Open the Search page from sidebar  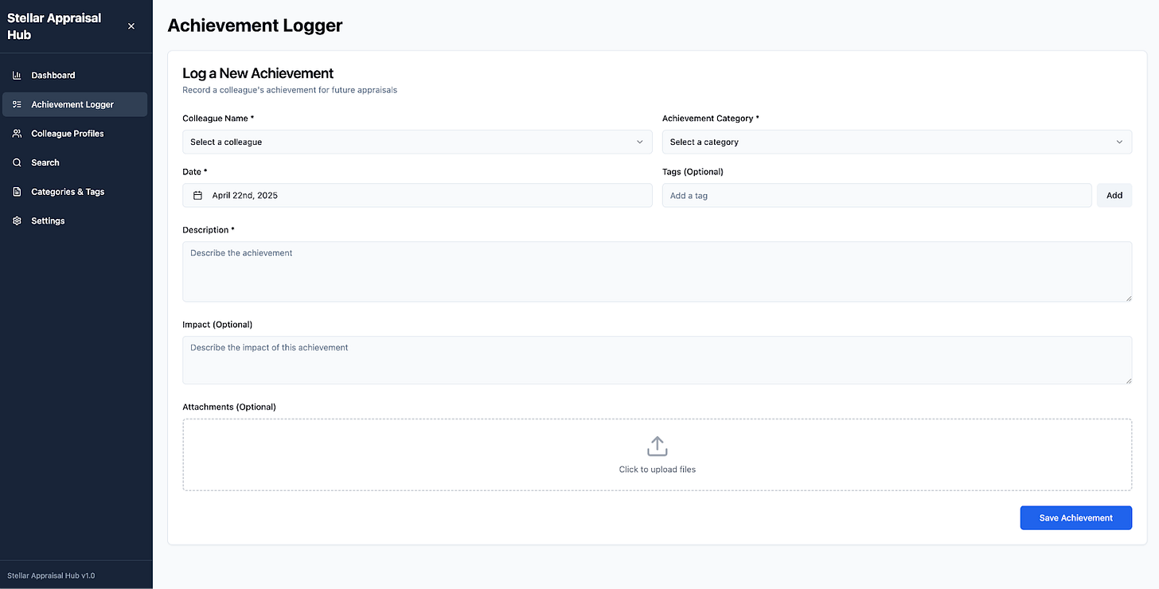click(x=75, y=162)
